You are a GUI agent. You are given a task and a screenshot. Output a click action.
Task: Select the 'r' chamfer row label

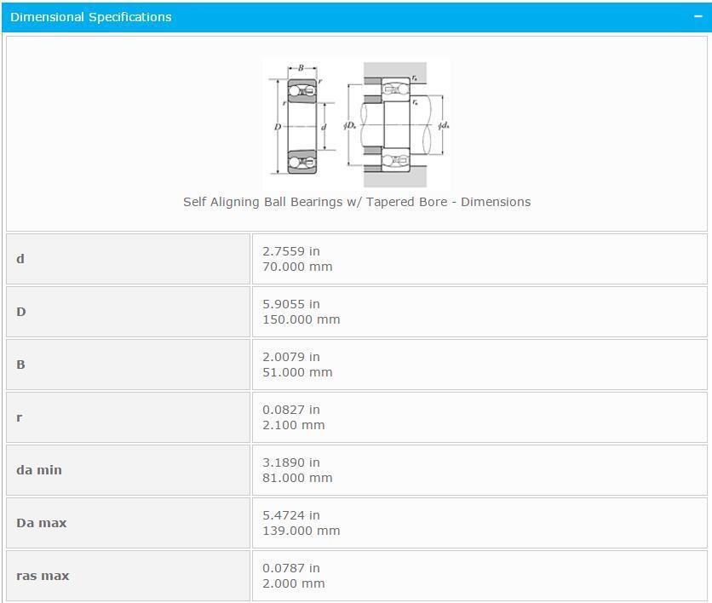20,417
